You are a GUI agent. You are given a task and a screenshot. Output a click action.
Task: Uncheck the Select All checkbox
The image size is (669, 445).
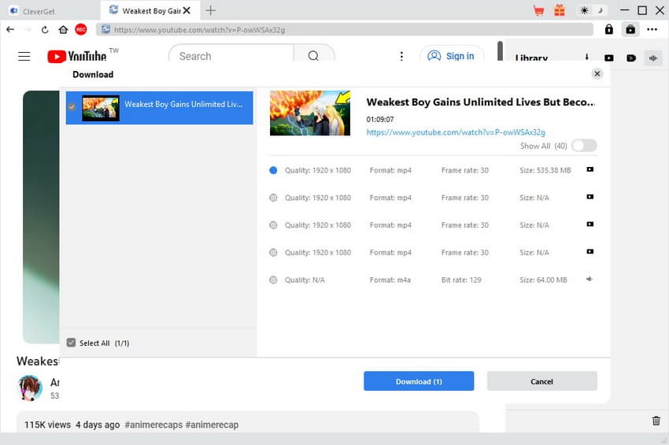[x=72, y=343]
